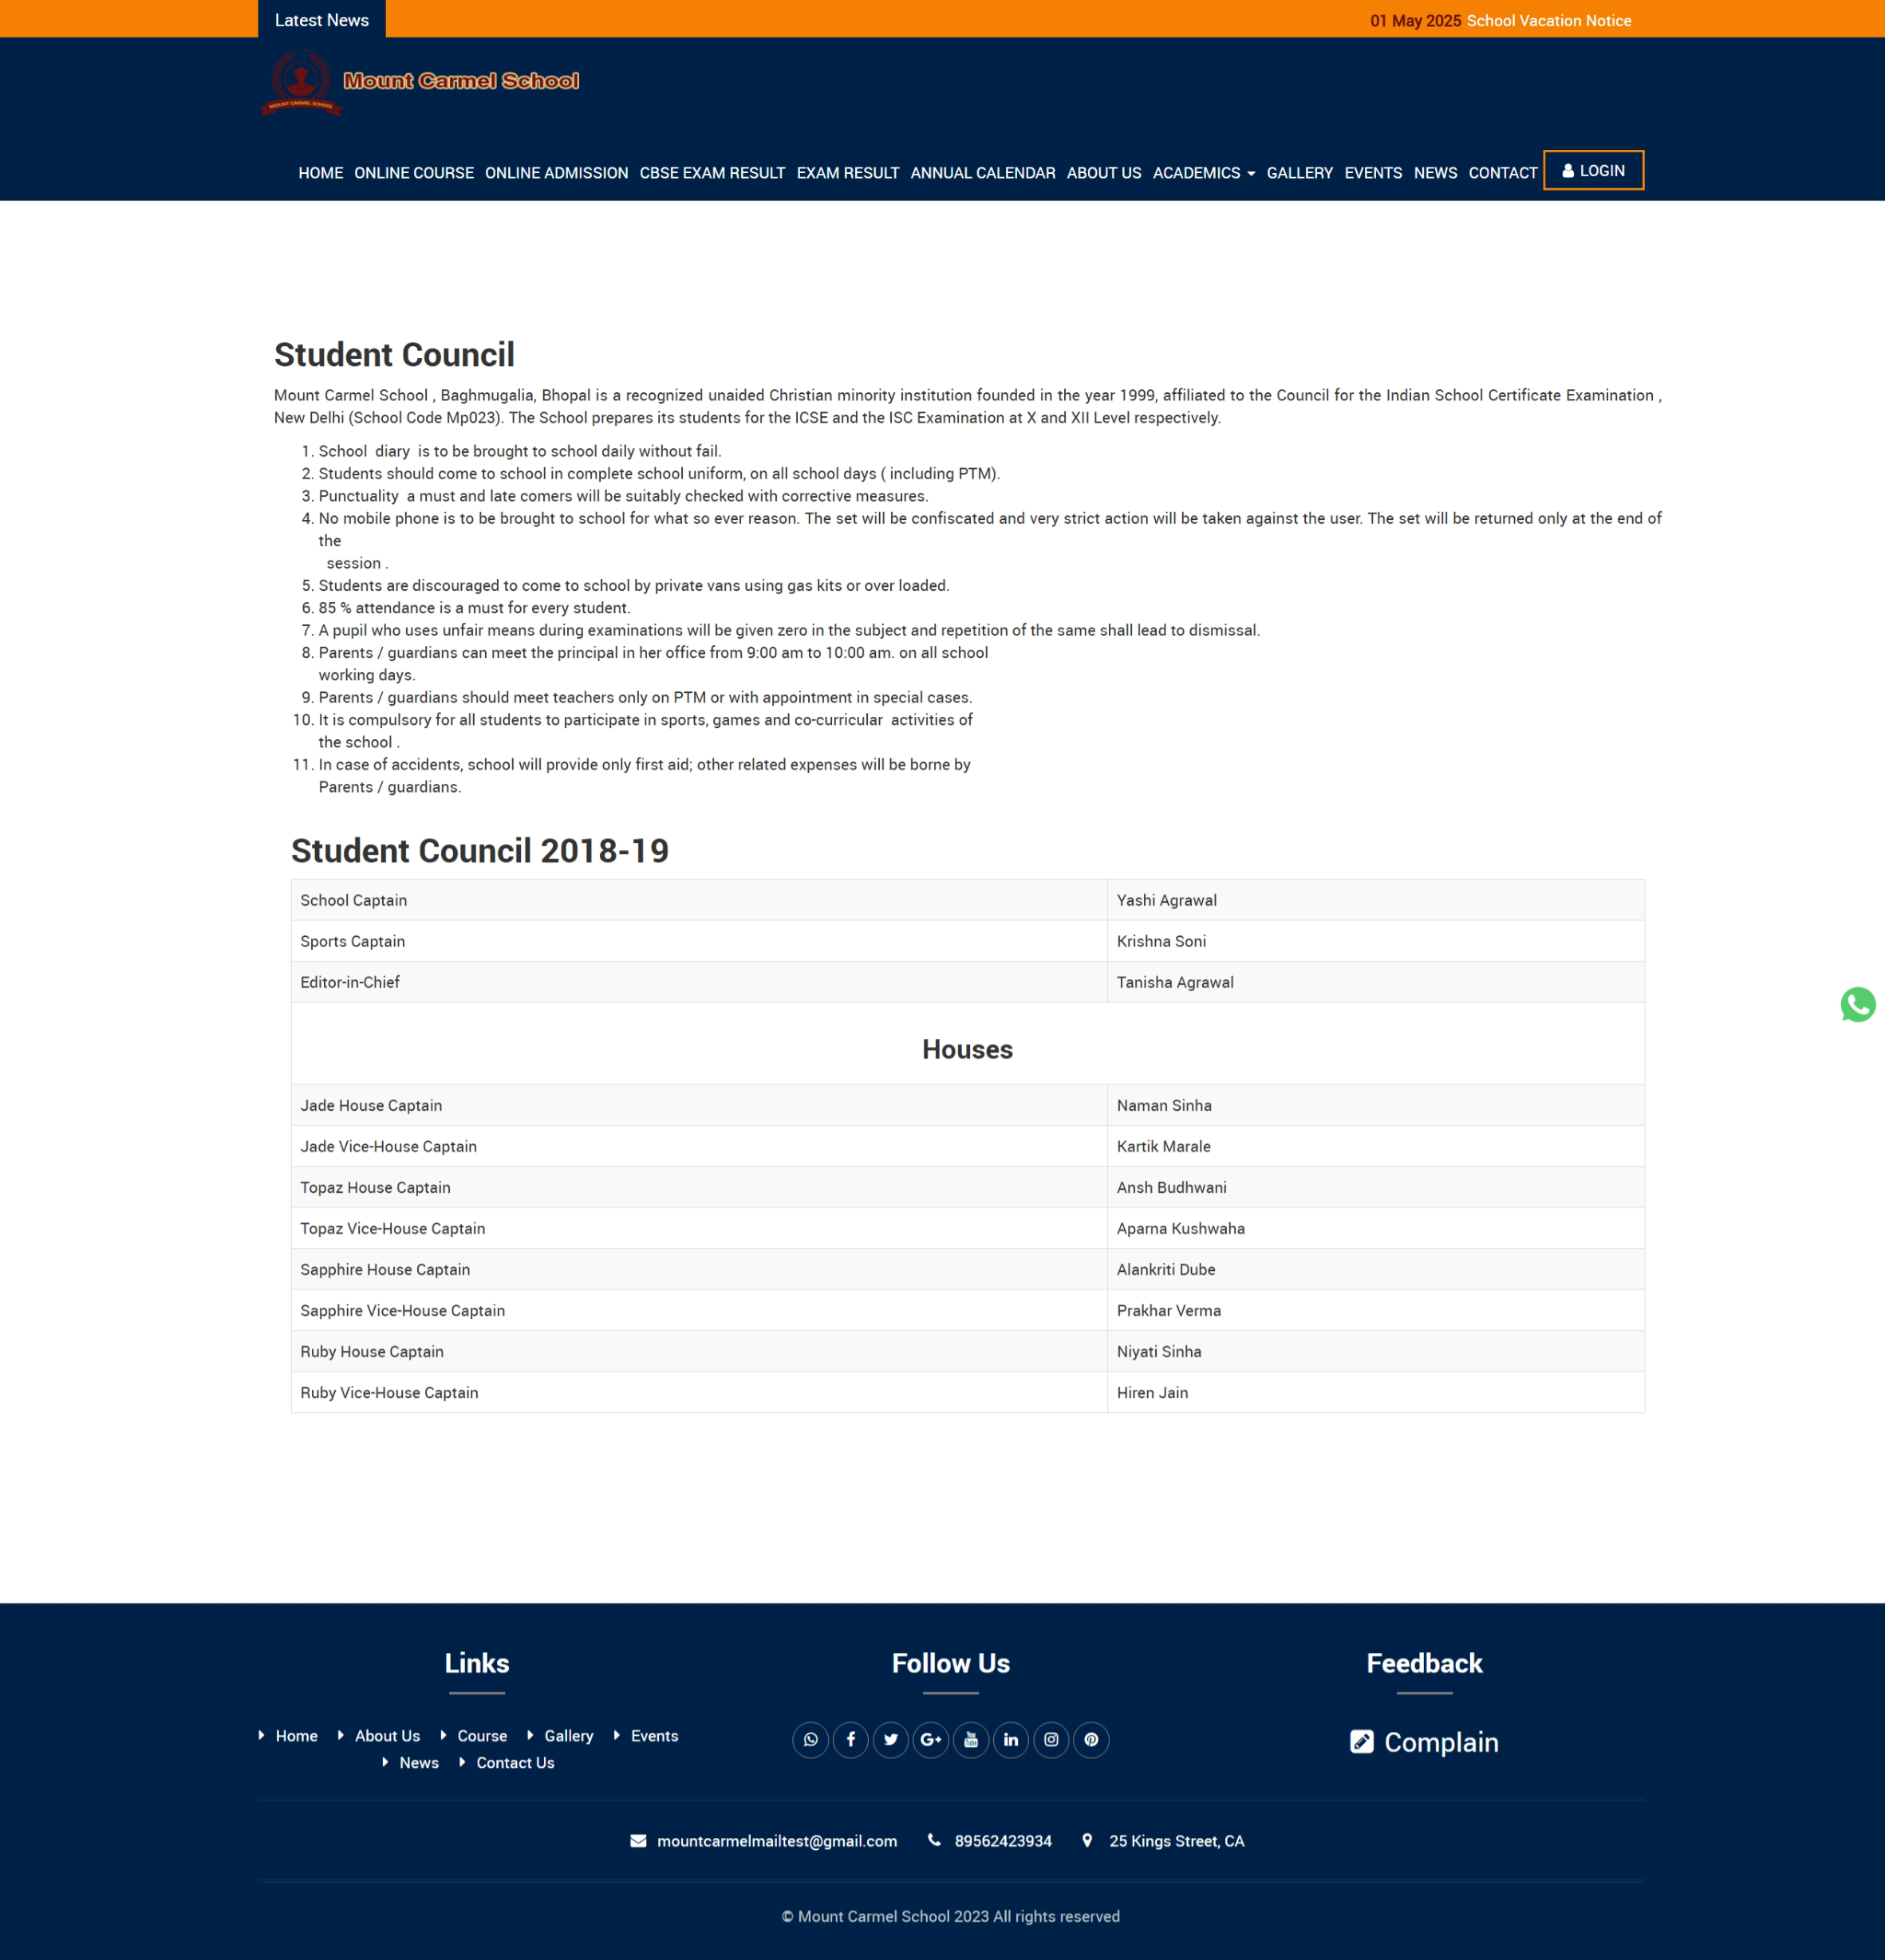Click the LOGIN button
Screen dimensions: 1885x1960
coord(1593,170)
